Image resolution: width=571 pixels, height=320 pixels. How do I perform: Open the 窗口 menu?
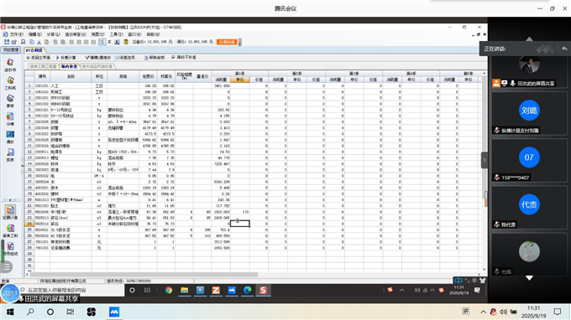134,34
